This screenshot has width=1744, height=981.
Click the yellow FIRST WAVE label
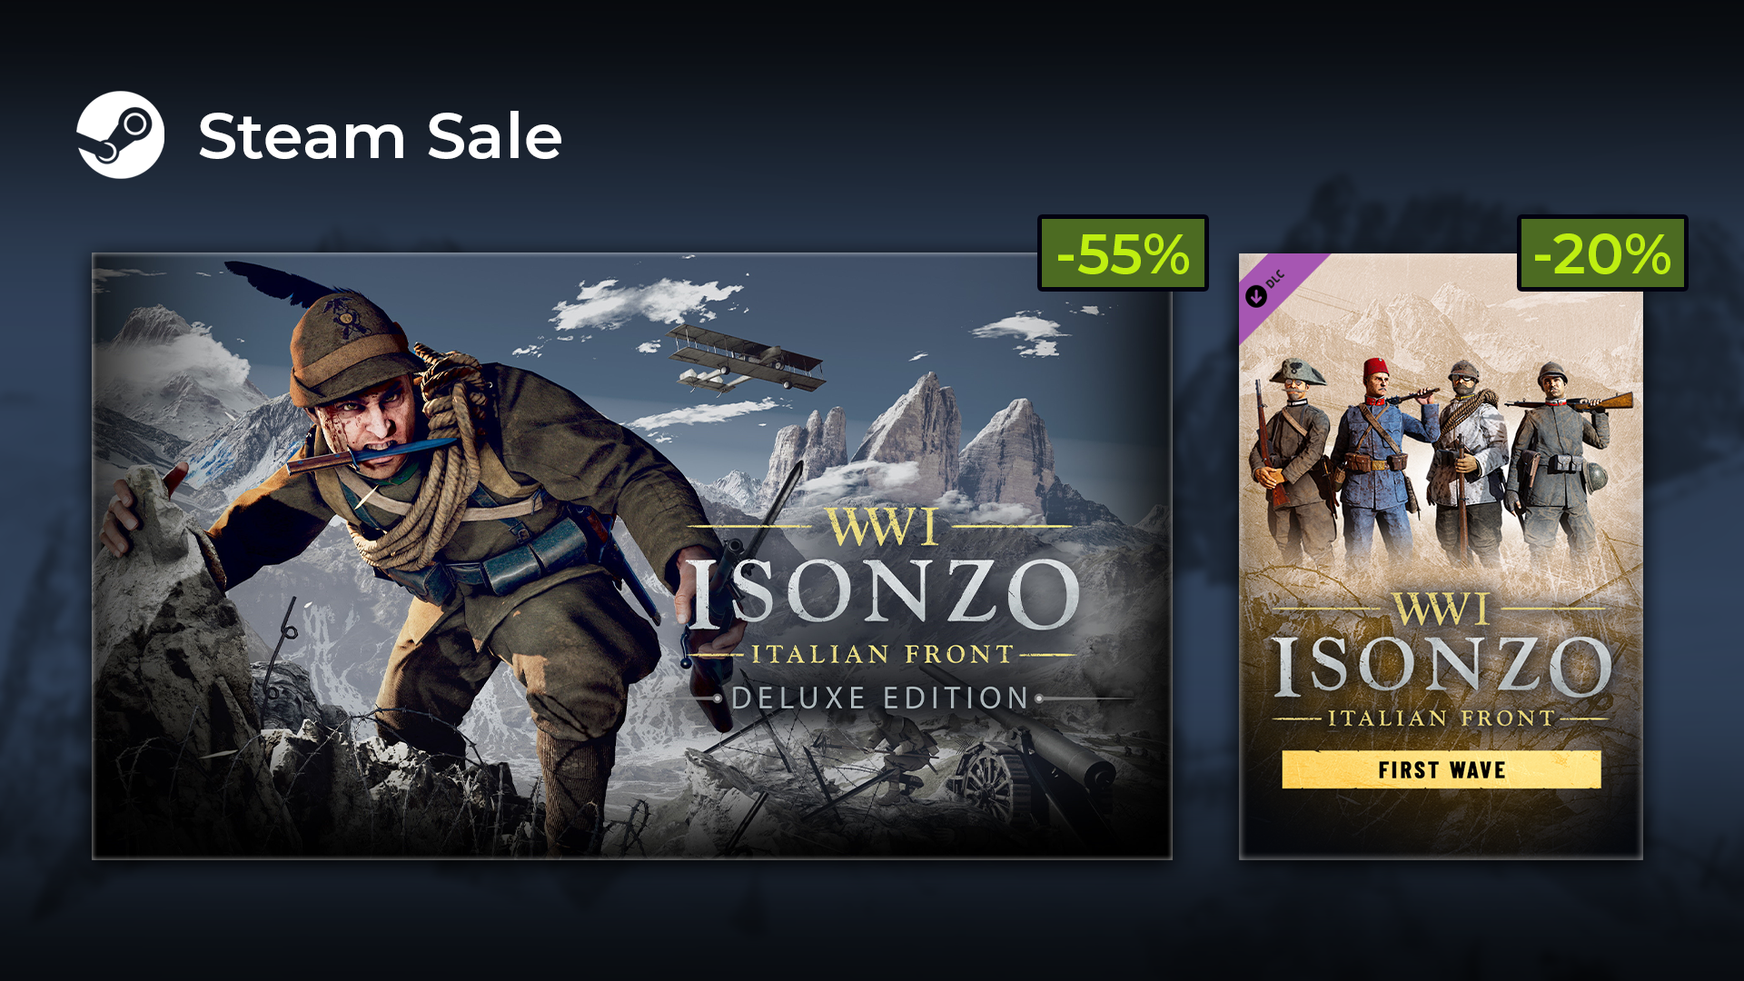1441,769
